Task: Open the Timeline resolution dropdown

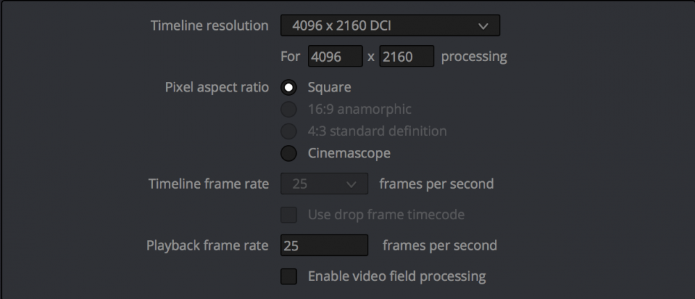Action: coord(389,26)
